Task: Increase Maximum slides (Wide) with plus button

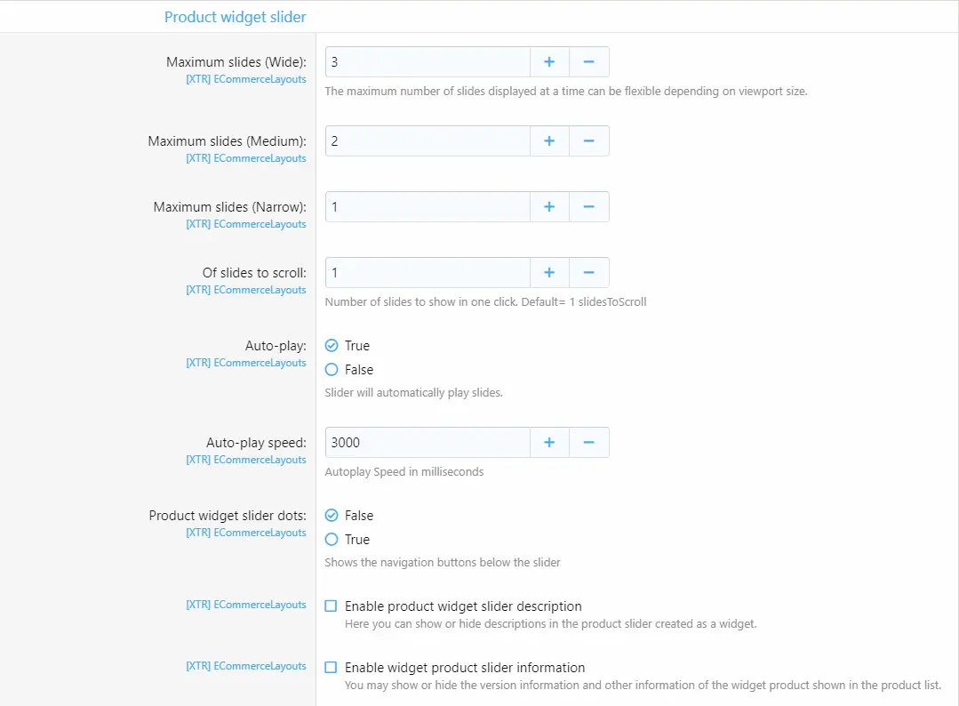Action: coord(549,62)
